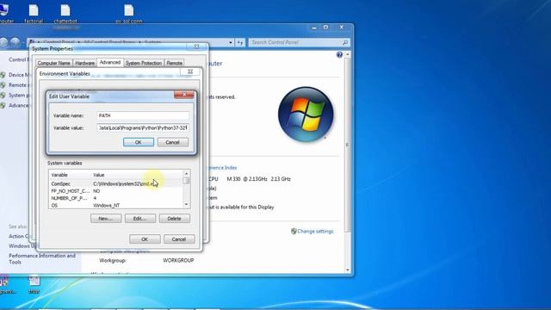Click the Control Panel back button
This screenshot has width=551, height=310.
3,42
